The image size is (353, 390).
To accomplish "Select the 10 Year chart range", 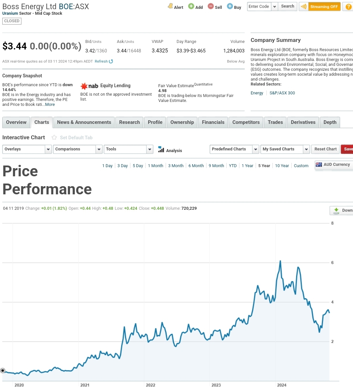I will [x=282, y=166].
